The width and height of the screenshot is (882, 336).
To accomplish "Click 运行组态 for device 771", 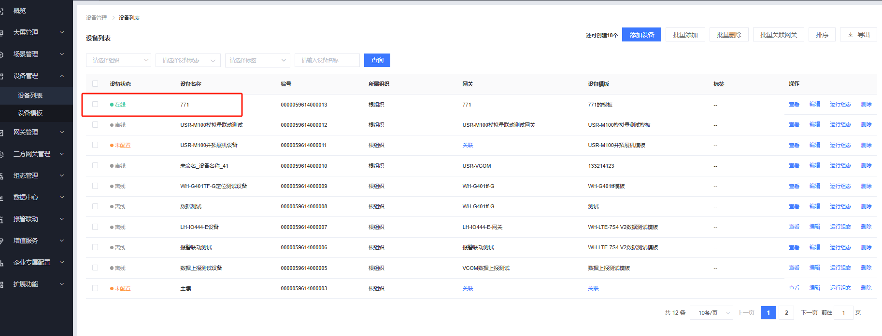I will point(840,104).
